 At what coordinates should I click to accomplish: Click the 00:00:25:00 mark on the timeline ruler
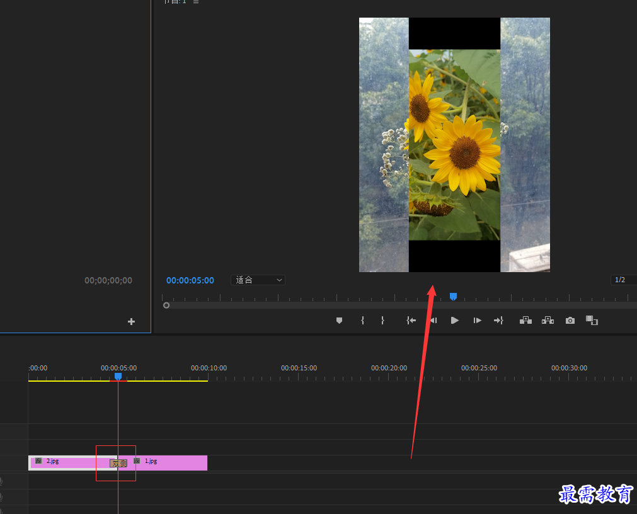pyautogui.click(x=479, y=368)
